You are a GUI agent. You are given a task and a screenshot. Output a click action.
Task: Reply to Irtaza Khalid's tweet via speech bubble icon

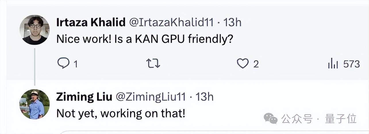click(x=63, y=64)
